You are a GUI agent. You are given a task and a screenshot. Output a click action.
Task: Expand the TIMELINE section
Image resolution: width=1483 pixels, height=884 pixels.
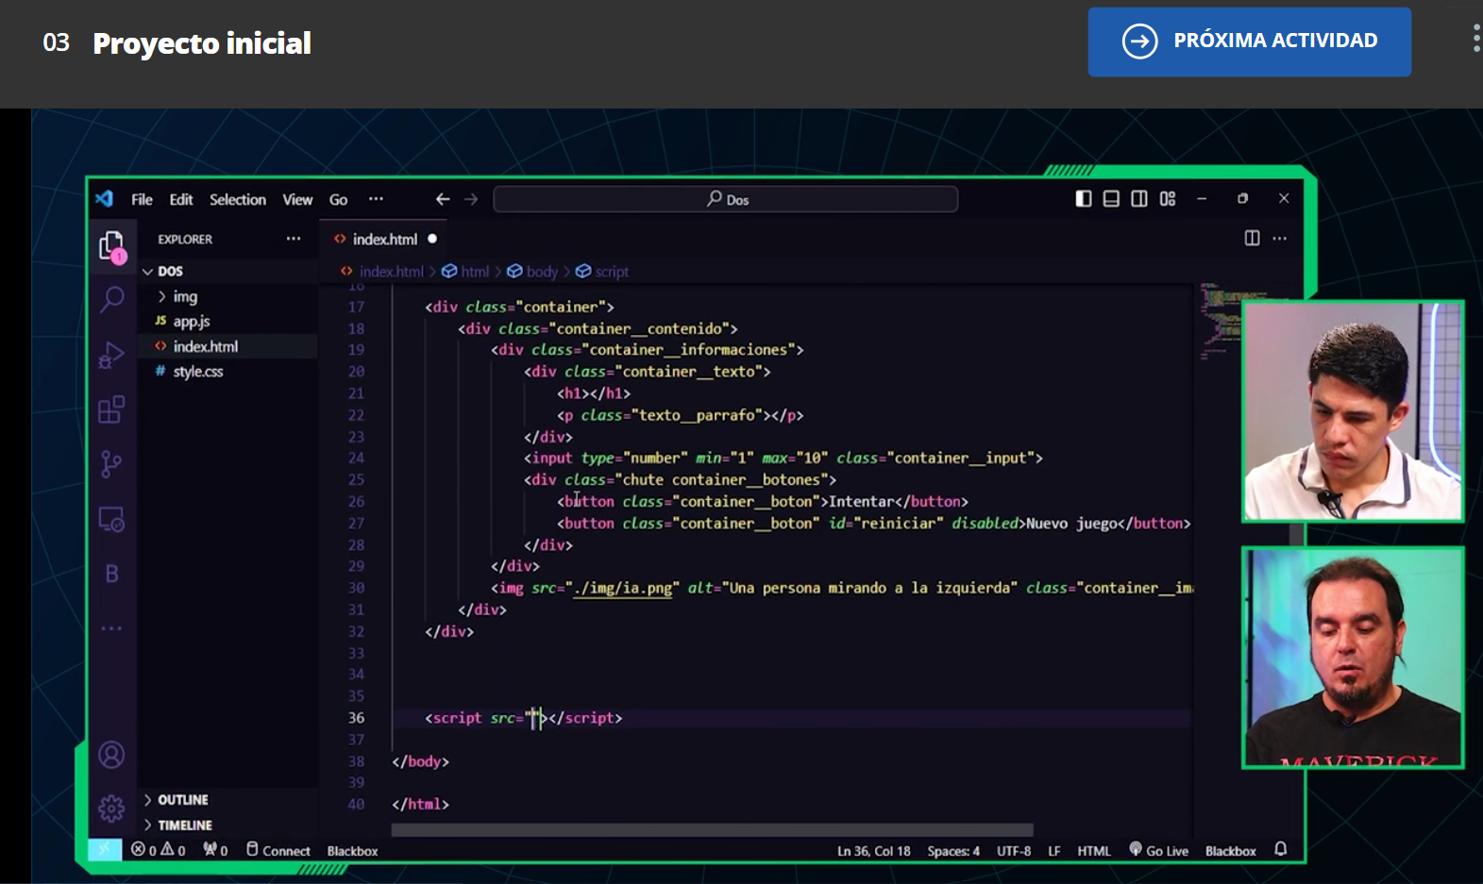[228, 825]
